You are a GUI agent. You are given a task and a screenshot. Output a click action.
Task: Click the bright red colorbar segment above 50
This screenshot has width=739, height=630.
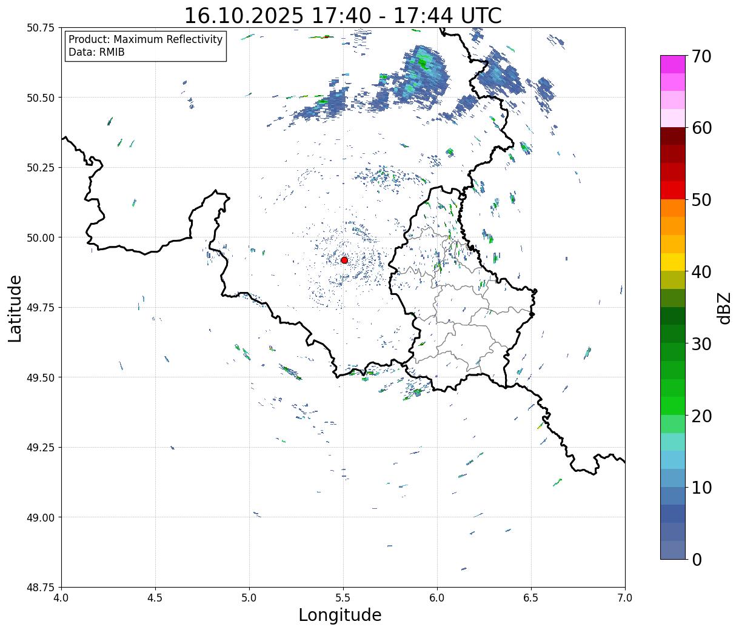click(x=673, y=190)
